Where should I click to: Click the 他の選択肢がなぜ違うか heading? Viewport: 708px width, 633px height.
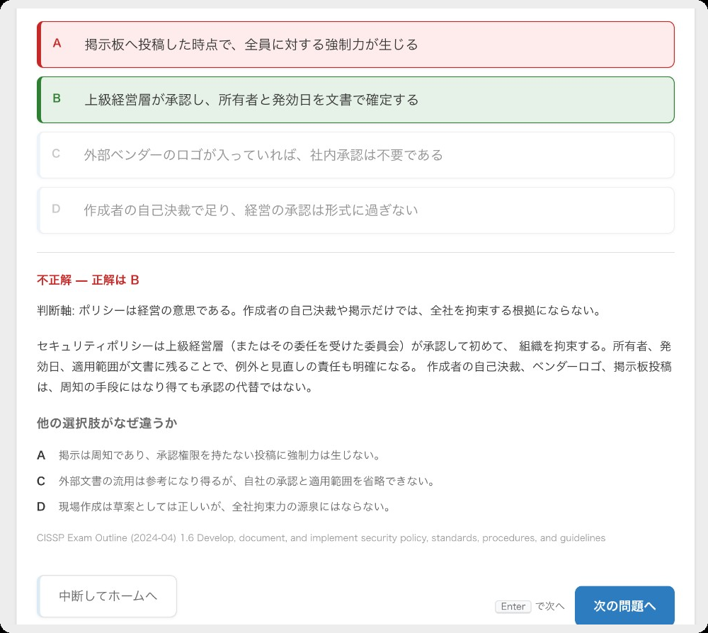(107, 423)
